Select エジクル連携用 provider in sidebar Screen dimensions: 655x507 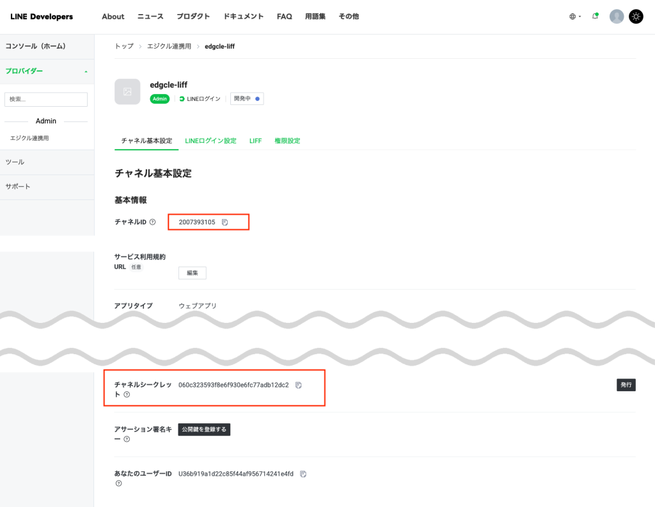click(x=29, y=138)
